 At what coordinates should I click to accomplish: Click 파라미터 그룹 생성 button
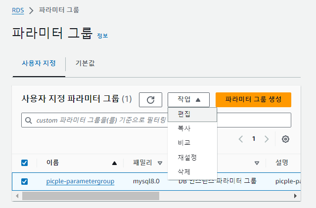point(253,99)
